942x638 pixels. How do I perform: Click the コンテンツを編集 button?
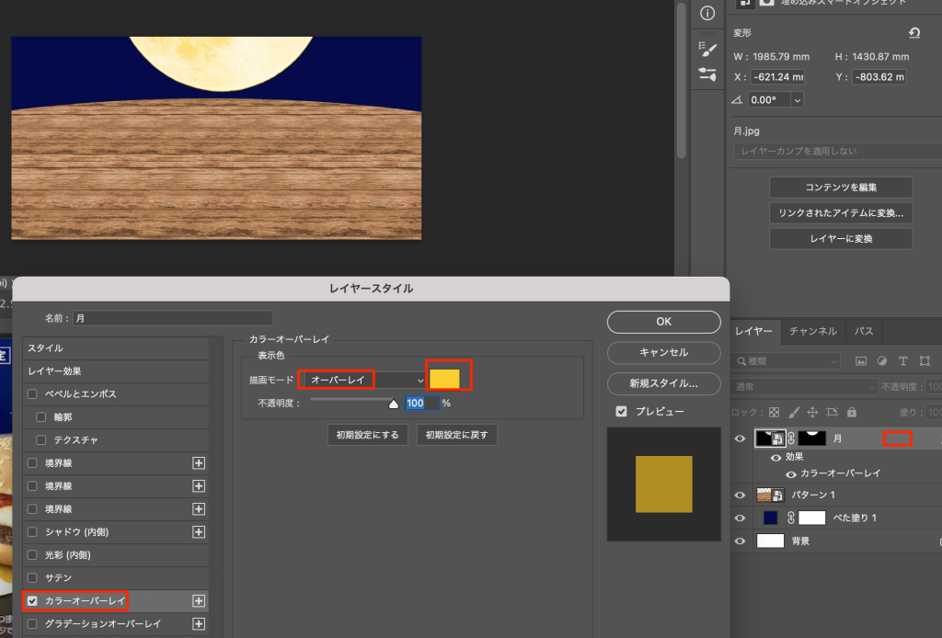[841, 188]
